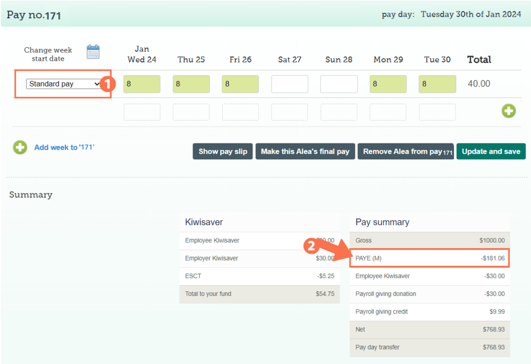Open the Standard pay dropdown
This screenshot has height=364, width=531.
point(62,83)
